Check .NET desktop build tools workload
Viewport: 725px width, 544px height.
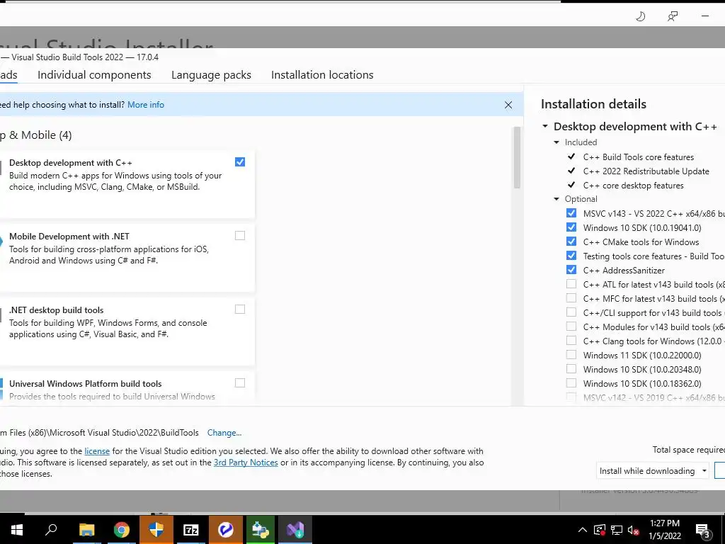pyautogui.click(x=240, y=309)
